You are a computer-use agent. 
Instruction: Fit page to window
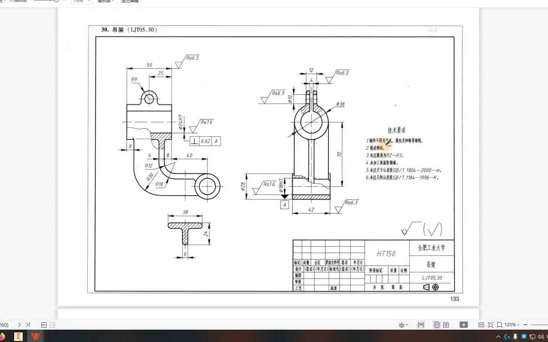pos(491,325)
